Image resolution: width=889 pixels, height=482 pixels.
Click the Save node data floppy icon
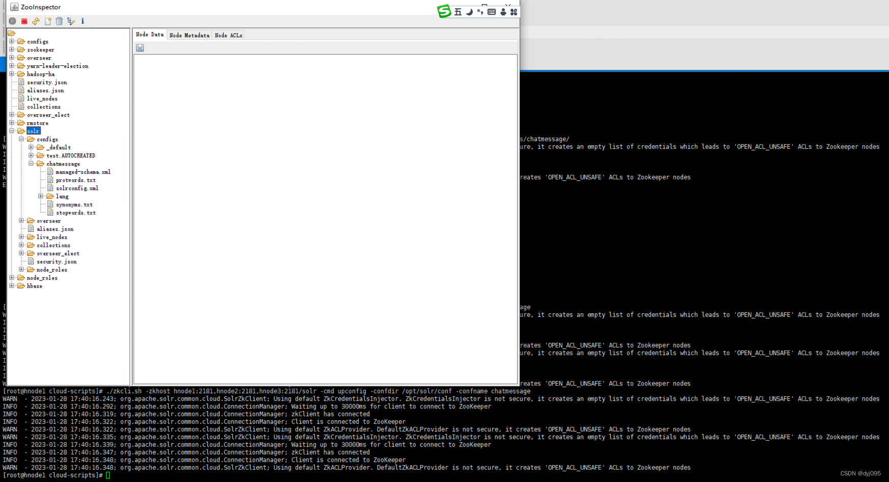(x=140, y=48)
